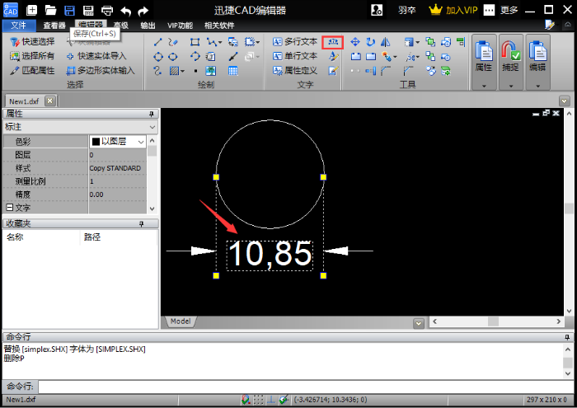Click the Redo arrow
The width and height of the screenshot is (577, 408).
point(143,11)
